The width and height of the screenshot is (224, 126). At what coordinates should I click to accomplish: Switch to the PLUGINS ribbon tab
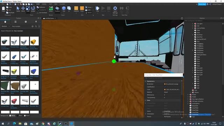[62, 4]
